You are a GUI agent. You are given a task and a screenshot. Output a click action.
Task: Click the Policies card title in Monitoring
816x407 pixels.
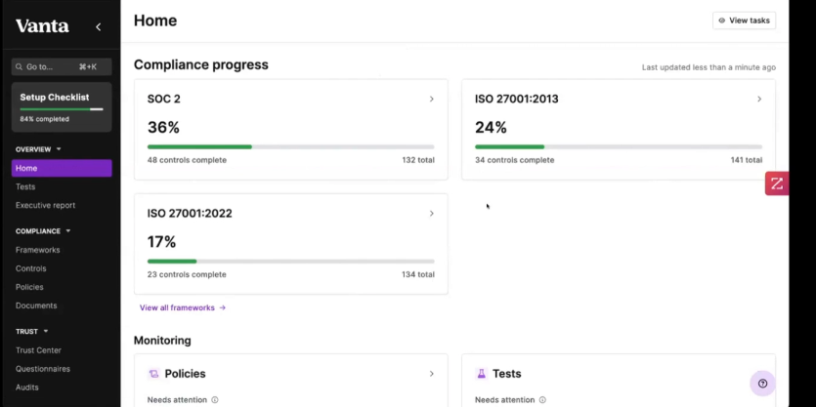185,374
